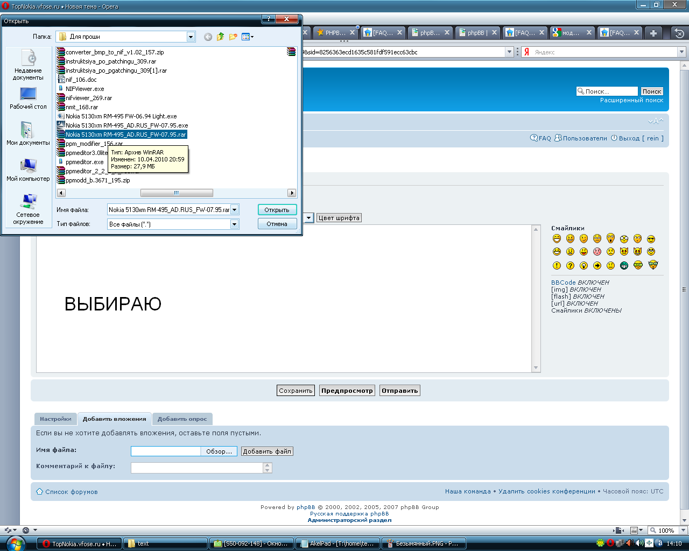
Task: Open Recent Documents (Недавние документы) shortcut
Action: click(28, 65)
